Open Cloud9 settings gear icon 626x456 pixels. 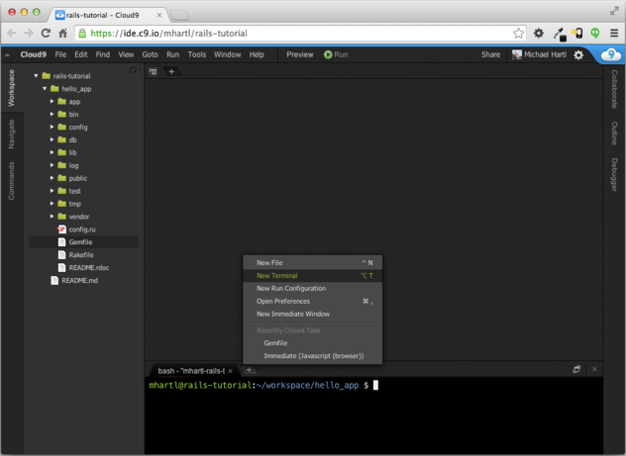pyautogui.click(x=579, y=55)
